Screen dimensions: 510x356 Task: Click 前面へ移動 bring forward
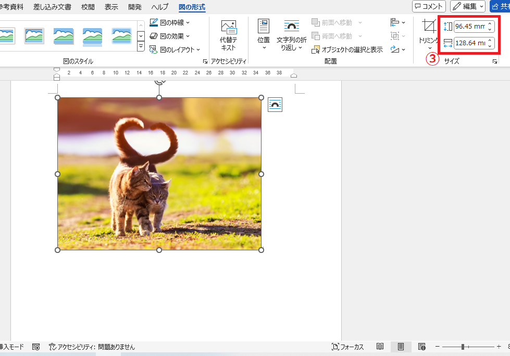tap(332, 22)
